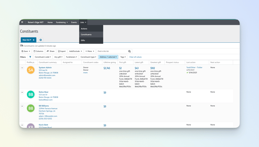
Task: Expand the Constituent code filter dropdown
Action: point(43,57)
